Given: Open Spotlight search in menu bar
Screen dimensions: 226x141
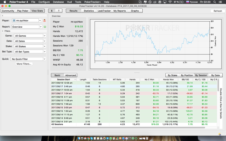Looking at the screenshot, I should click(x=215, y=2).
